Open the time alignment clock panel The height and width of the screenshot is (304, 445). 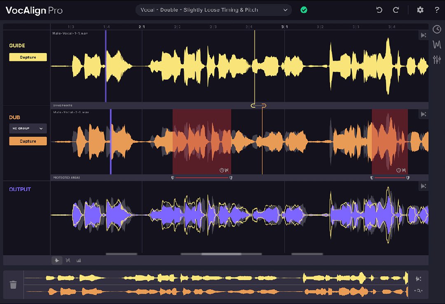point(437,29)
